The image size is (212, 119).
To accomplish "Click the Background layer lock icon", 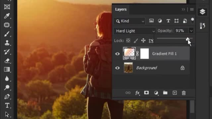I will (x=183, y=68).
